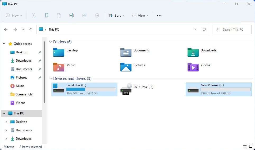Select This PC in navigation pane
This screenshot has width=255, height=150.
(x=21, y=113)
